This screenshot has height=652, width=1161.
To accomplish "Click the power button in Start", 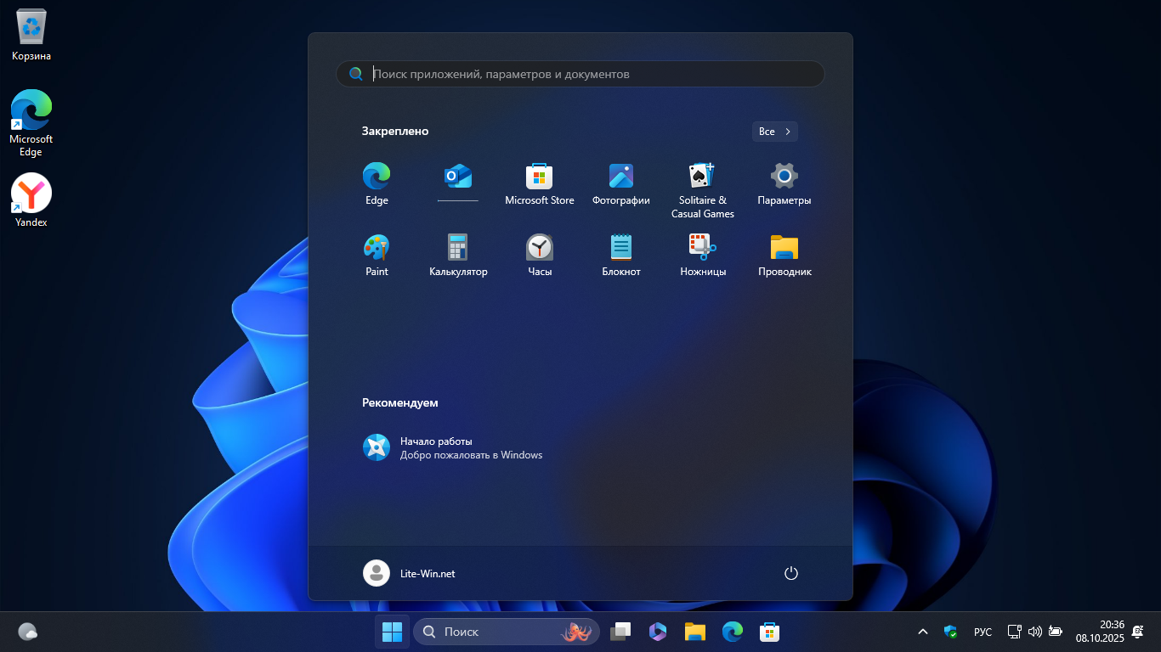I will (790, 573).
